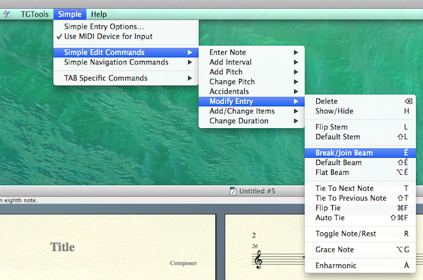
Task: Click the script icon left of TGTools
Action: [7, 14]
